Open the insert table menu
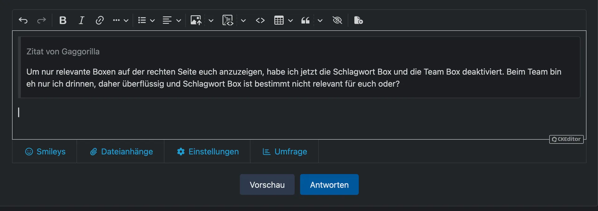 283,21
